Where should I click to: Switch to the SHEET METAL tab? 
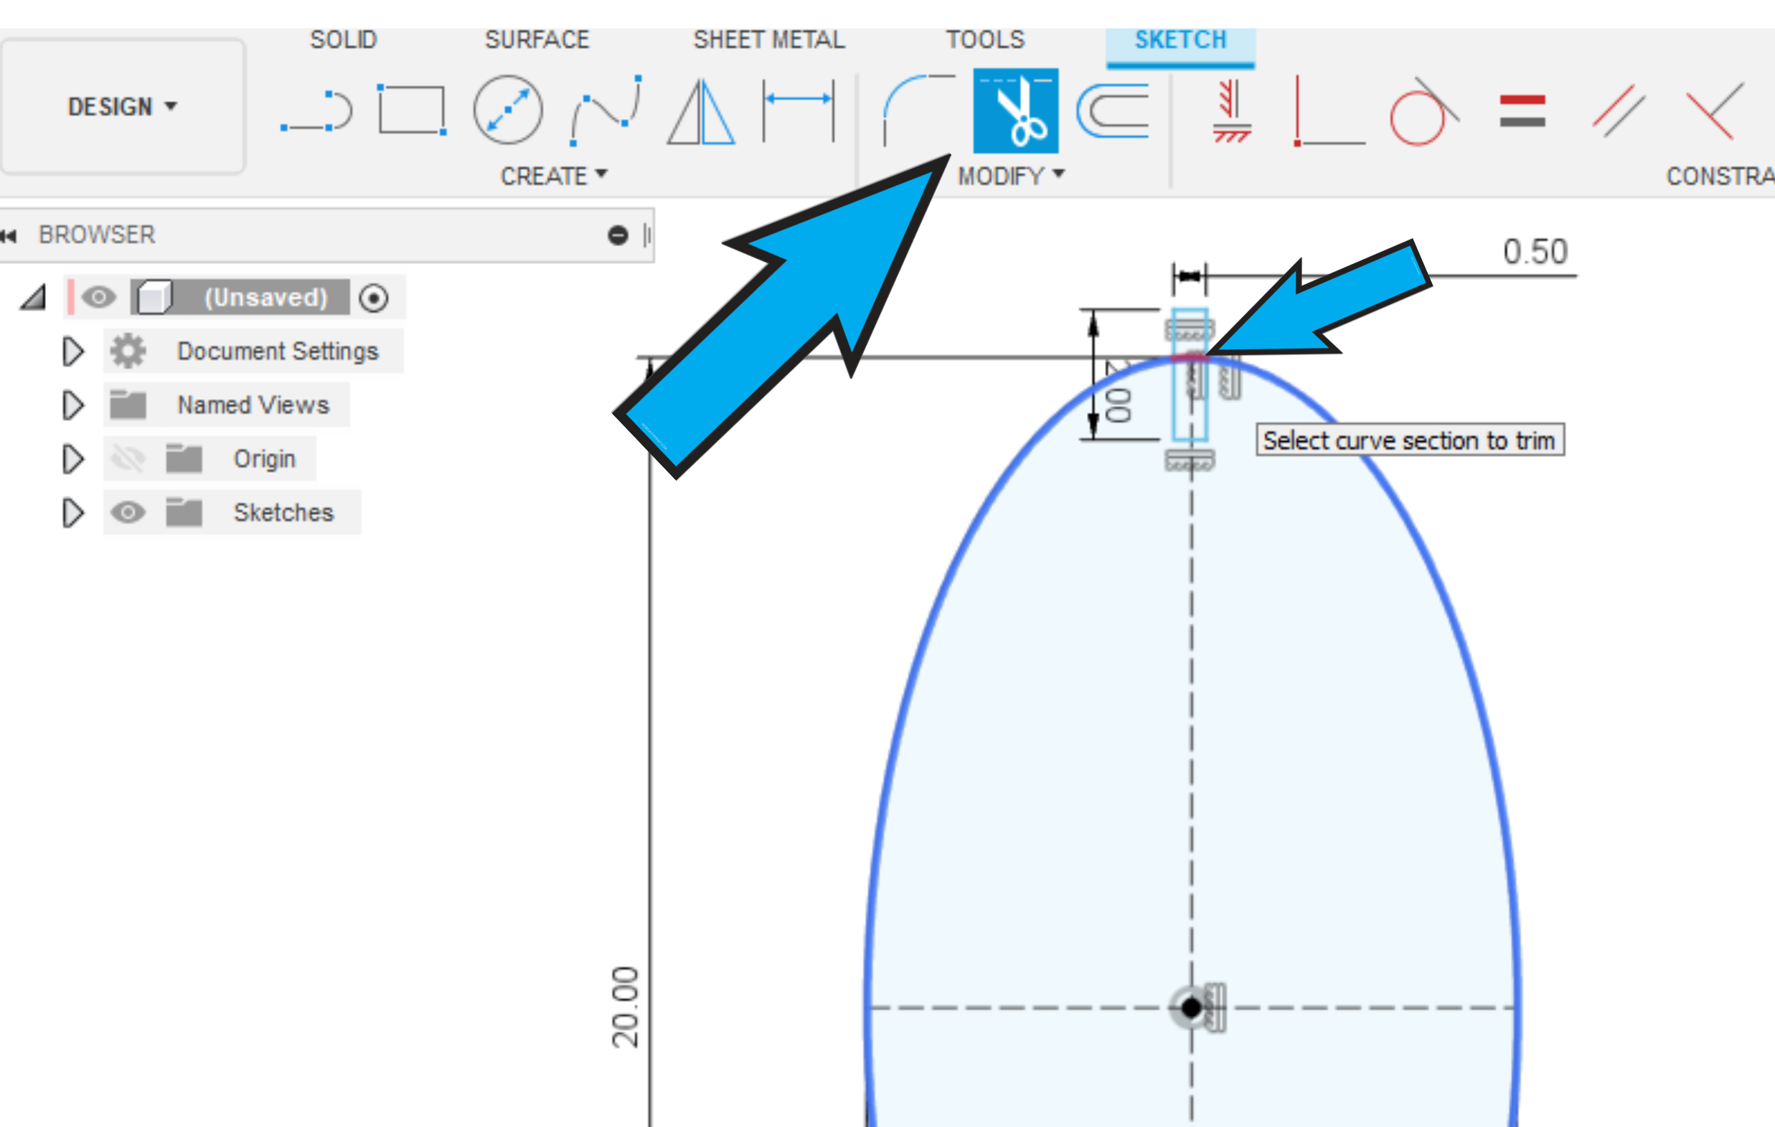point(768,39)
